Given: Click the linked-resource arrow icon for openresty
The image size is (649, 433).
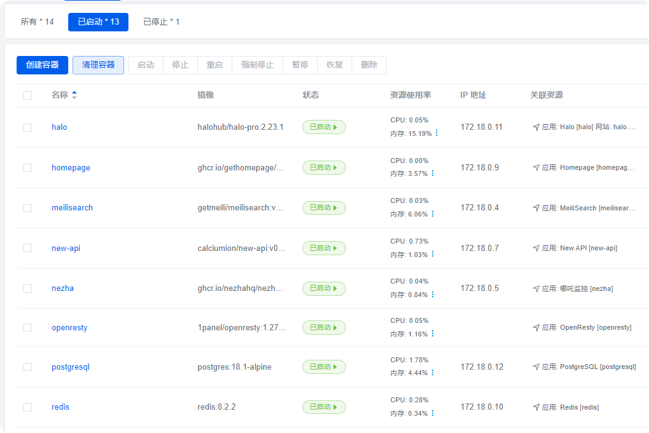Looking at the screenshot, I should [x=536, y=327].
